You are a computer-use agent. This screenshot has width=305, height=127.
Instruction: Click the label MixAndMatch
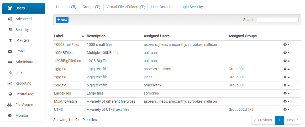65,101
